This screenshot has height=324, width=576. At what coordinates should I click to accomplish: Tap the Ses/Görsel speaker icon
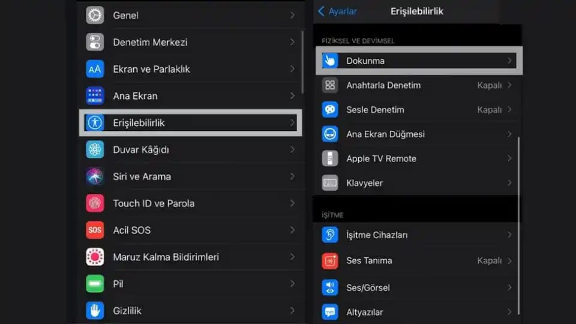click(330, 287)
